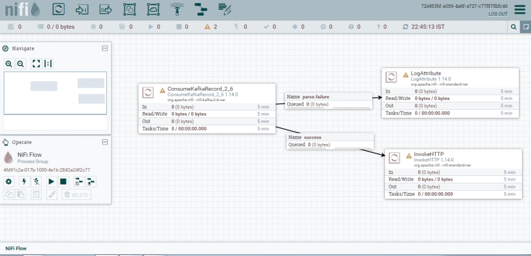Select the Label toolbar icon

[224, 9]
